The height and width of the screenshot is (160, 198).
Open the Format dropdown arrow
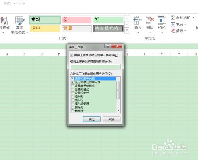162,32
